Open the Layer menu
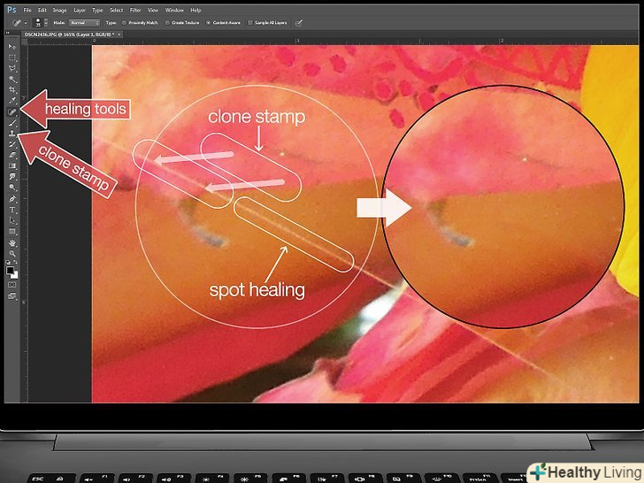The width and height of the screenshot is (644, 483). (x=80, y=10)
